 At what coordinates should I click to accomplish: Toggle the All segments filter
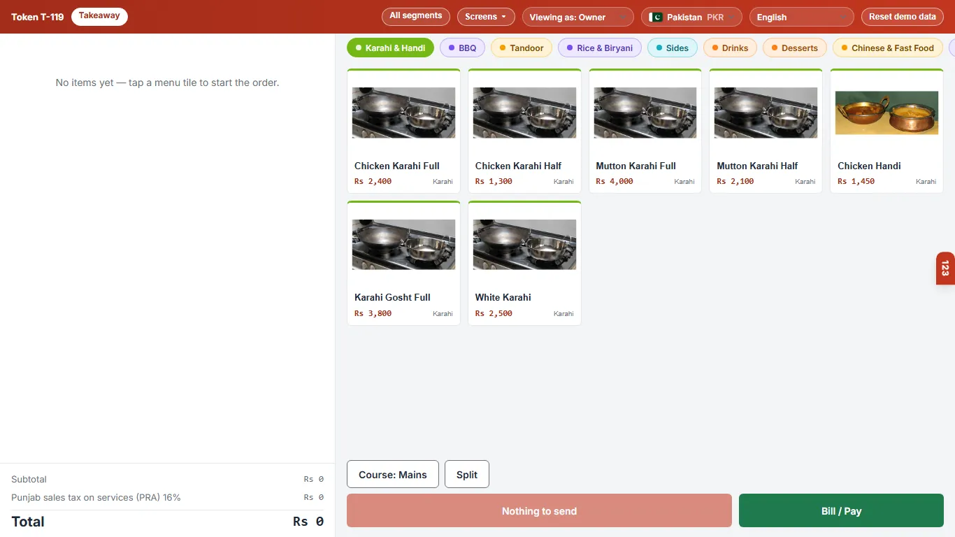[416, 16]
